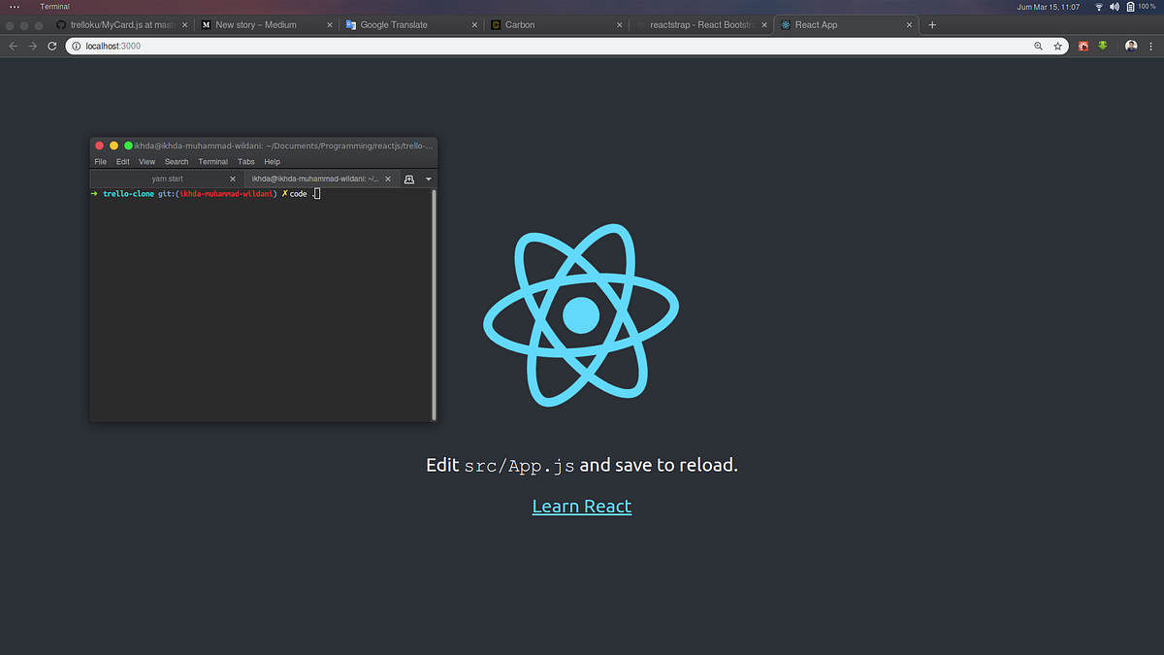Click the Wi-Fi status icon
This screenshot has width=1164, height=655.
pos(1097,6)
